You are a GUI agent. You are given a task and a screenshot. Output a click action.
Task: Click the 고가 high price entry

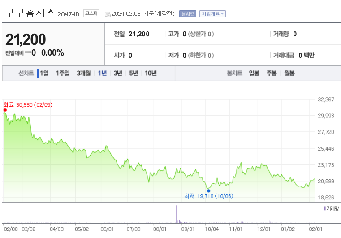pyautogui.click(x=191, y=34)
